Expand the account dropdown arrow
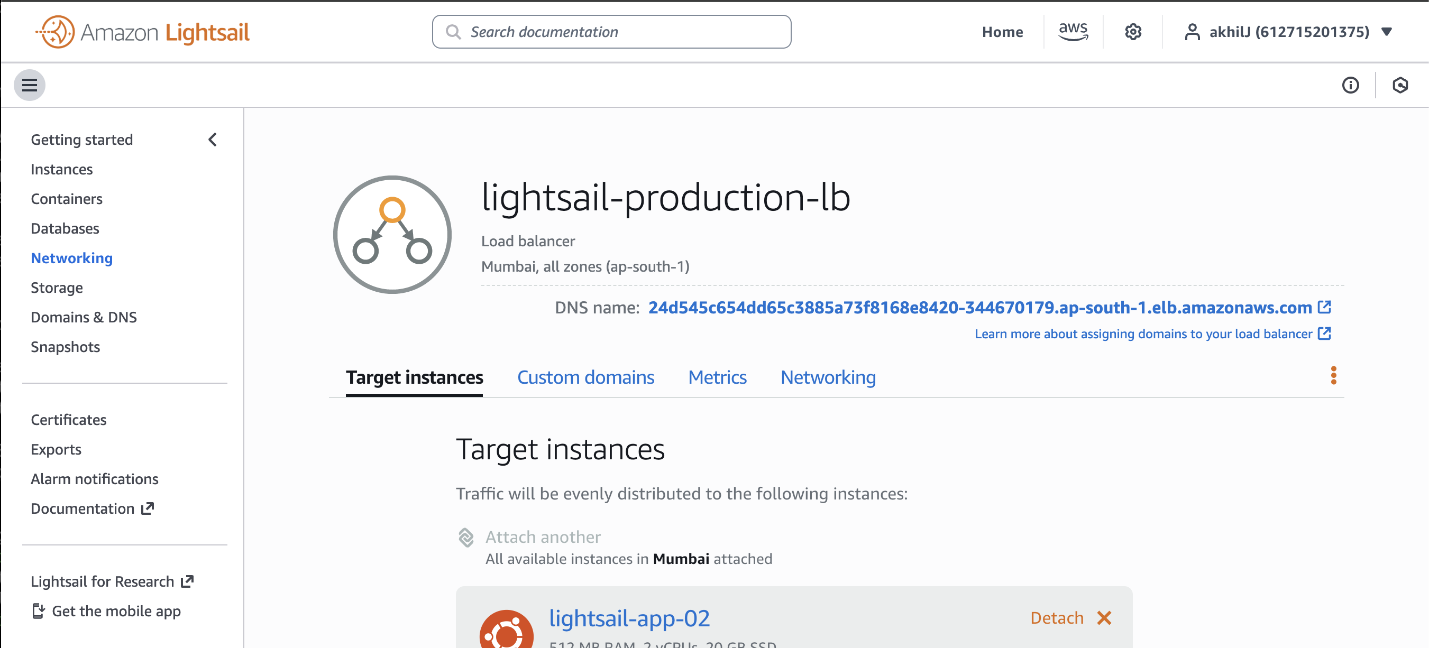This screenshot has height=648, width=1429. pos(1386,32)
